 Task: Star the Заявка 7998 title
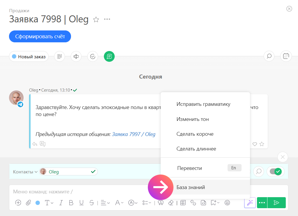pos(96,19)
